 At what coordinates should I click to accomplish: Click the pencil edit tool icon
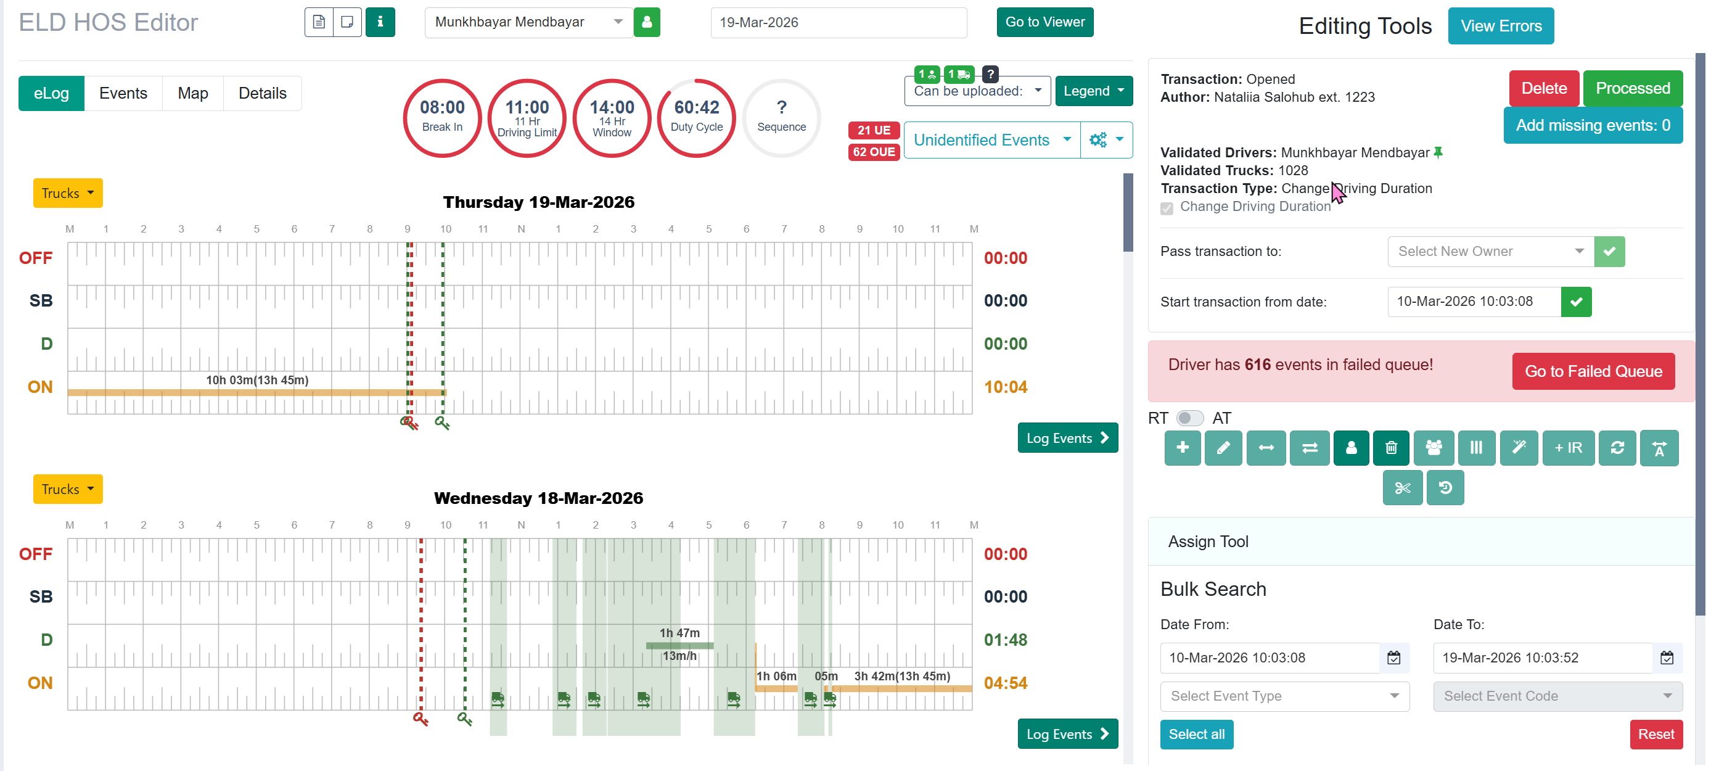pos(1223,448)
